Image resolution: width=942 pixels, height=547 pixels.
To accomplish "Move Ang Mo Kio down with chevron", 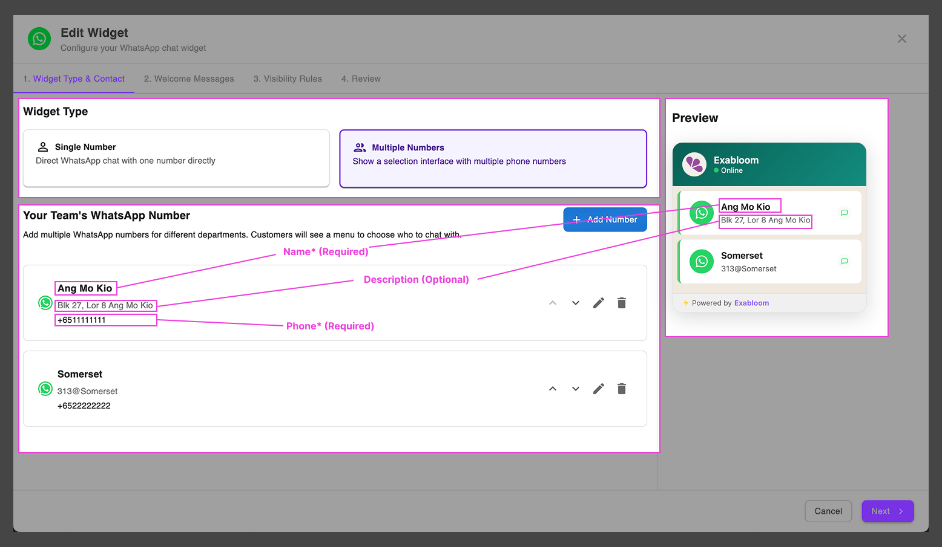I will [576, 303].
